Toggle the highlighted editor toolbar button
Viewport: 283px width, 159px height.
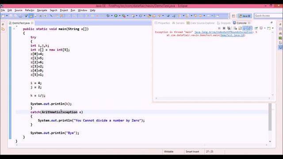click(x=31, y=16)
